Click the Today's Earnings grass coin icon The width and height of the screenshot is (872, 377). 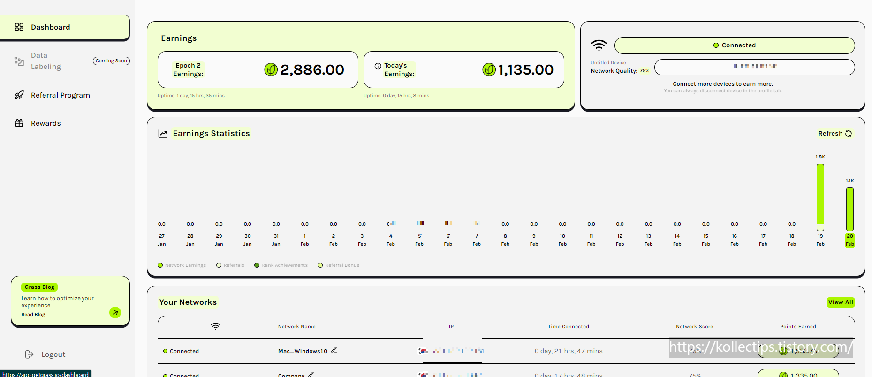coord(489,70)
